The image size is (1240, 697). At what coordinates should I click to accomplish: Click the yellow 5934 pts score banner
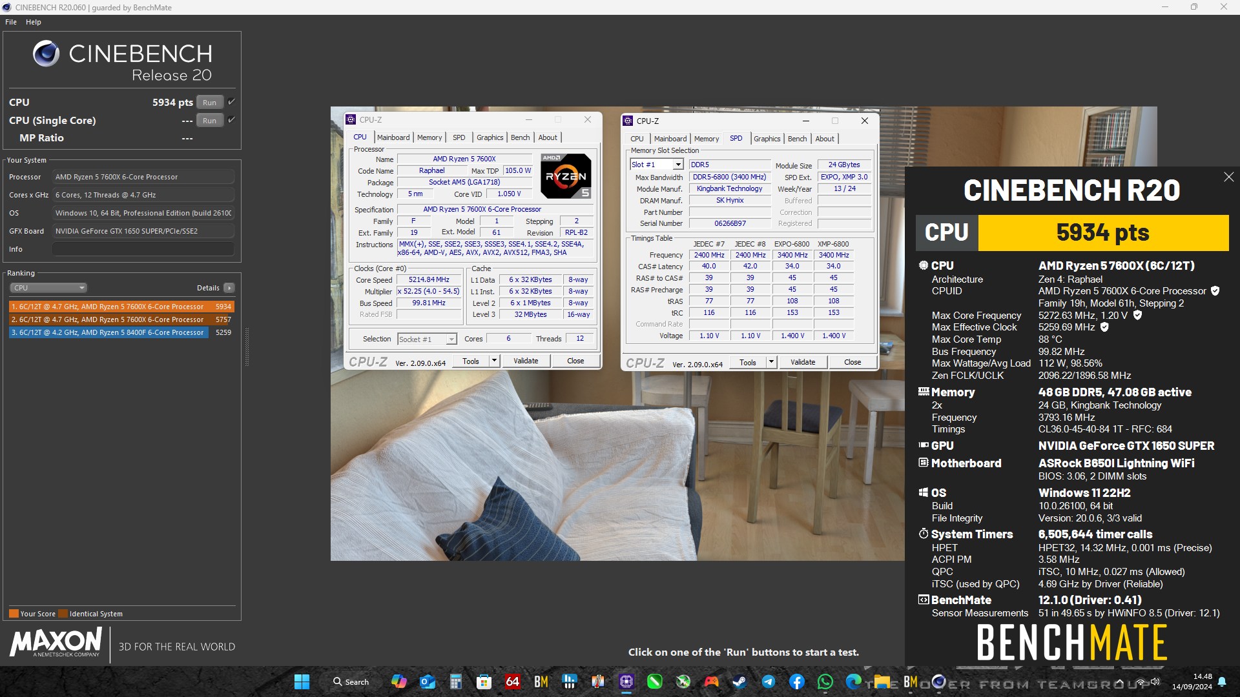[1103, 232]
